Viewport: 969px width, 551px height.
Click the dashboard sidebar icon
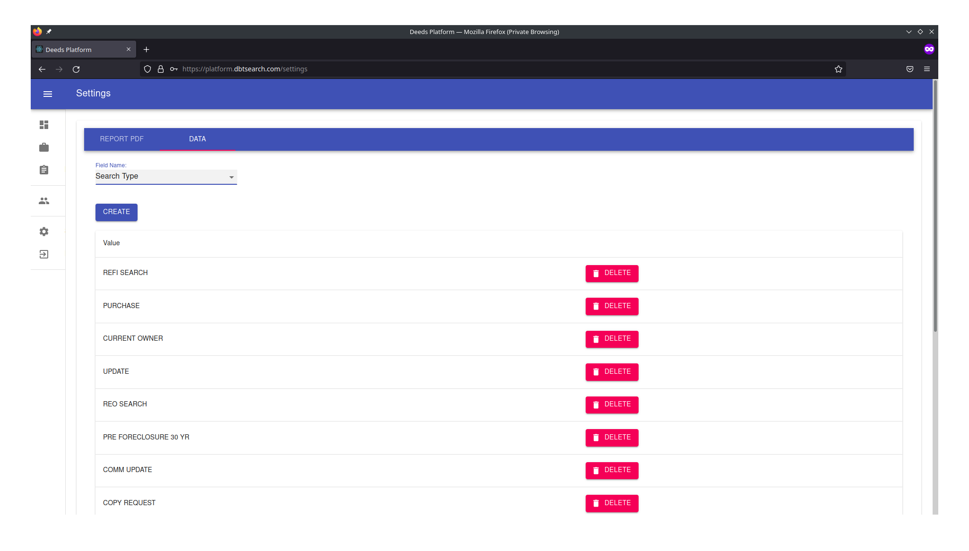tap(44, 125)
